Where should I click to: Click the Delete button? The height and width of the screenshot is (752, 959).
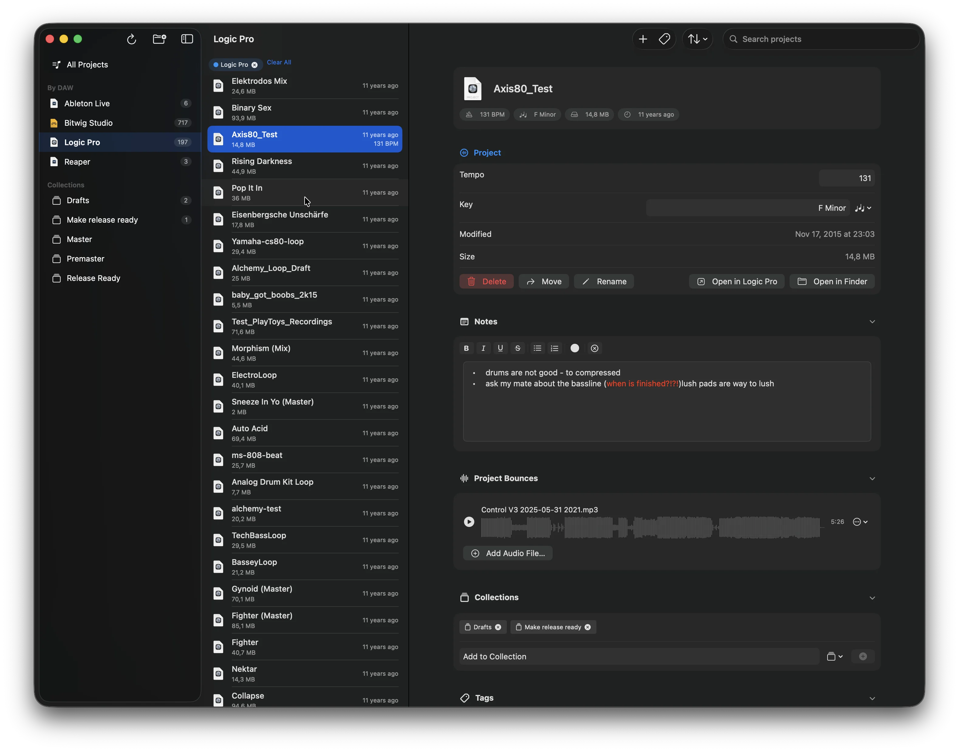click(486, 281)
